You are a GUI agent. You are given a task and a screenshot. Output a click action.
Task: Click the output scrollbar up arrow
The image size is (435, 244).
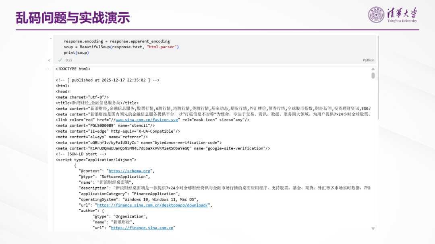(373, 69)
